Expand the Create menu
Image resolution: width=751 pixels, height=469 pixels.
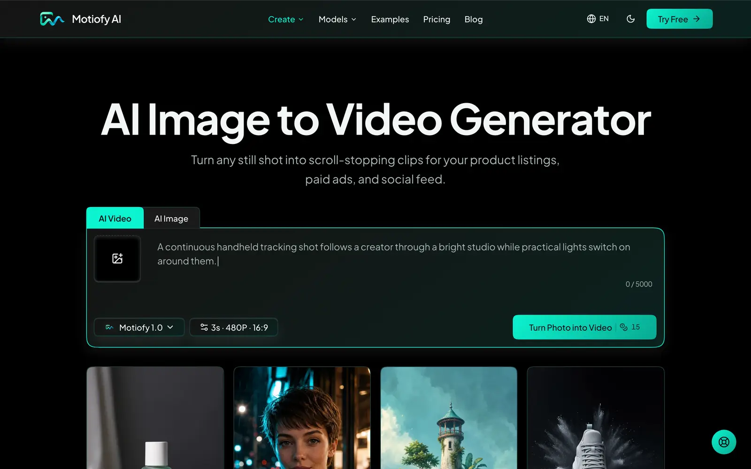pos(286,19)
